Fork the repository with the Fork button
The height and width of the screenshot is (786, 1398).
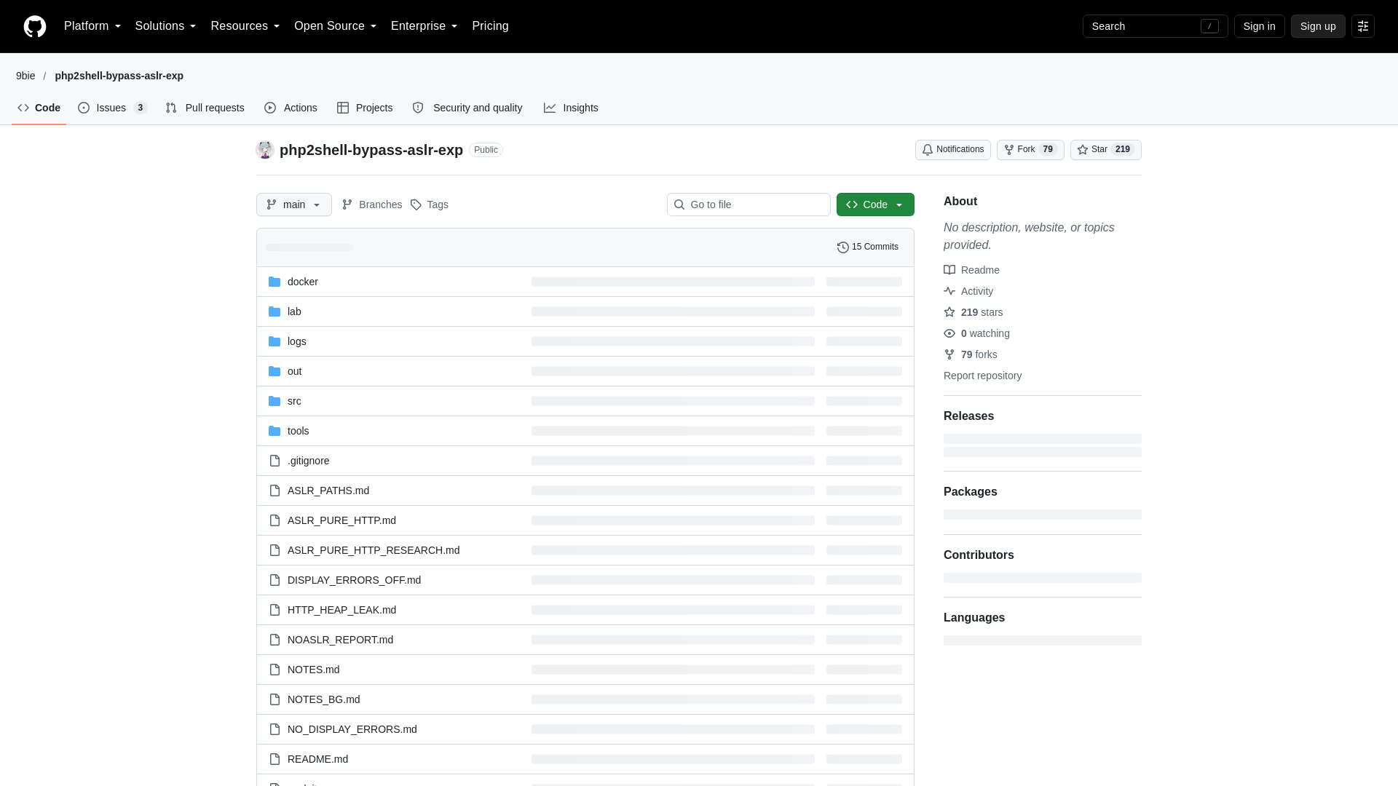pyautogui.click(x=1030, y=150)
